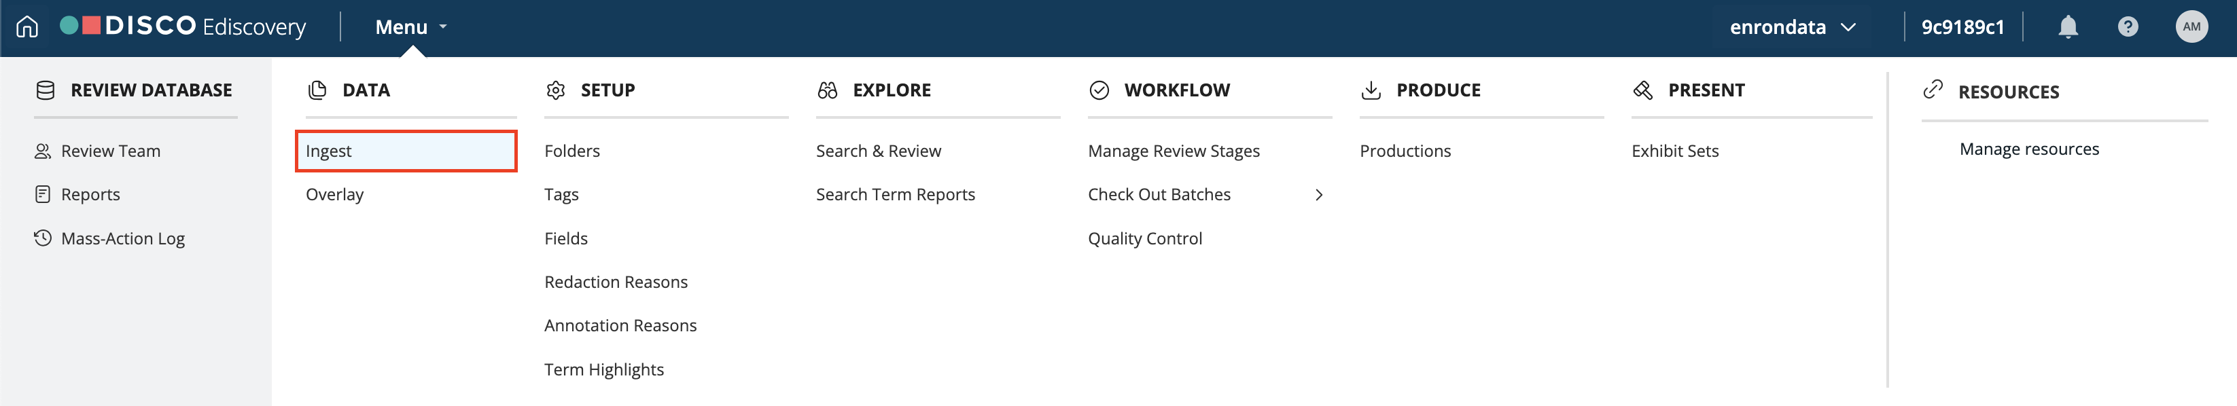Open Search & Review
This screenshot has height=406, width=2237.
pyautogui.click(x=878, y=151)
